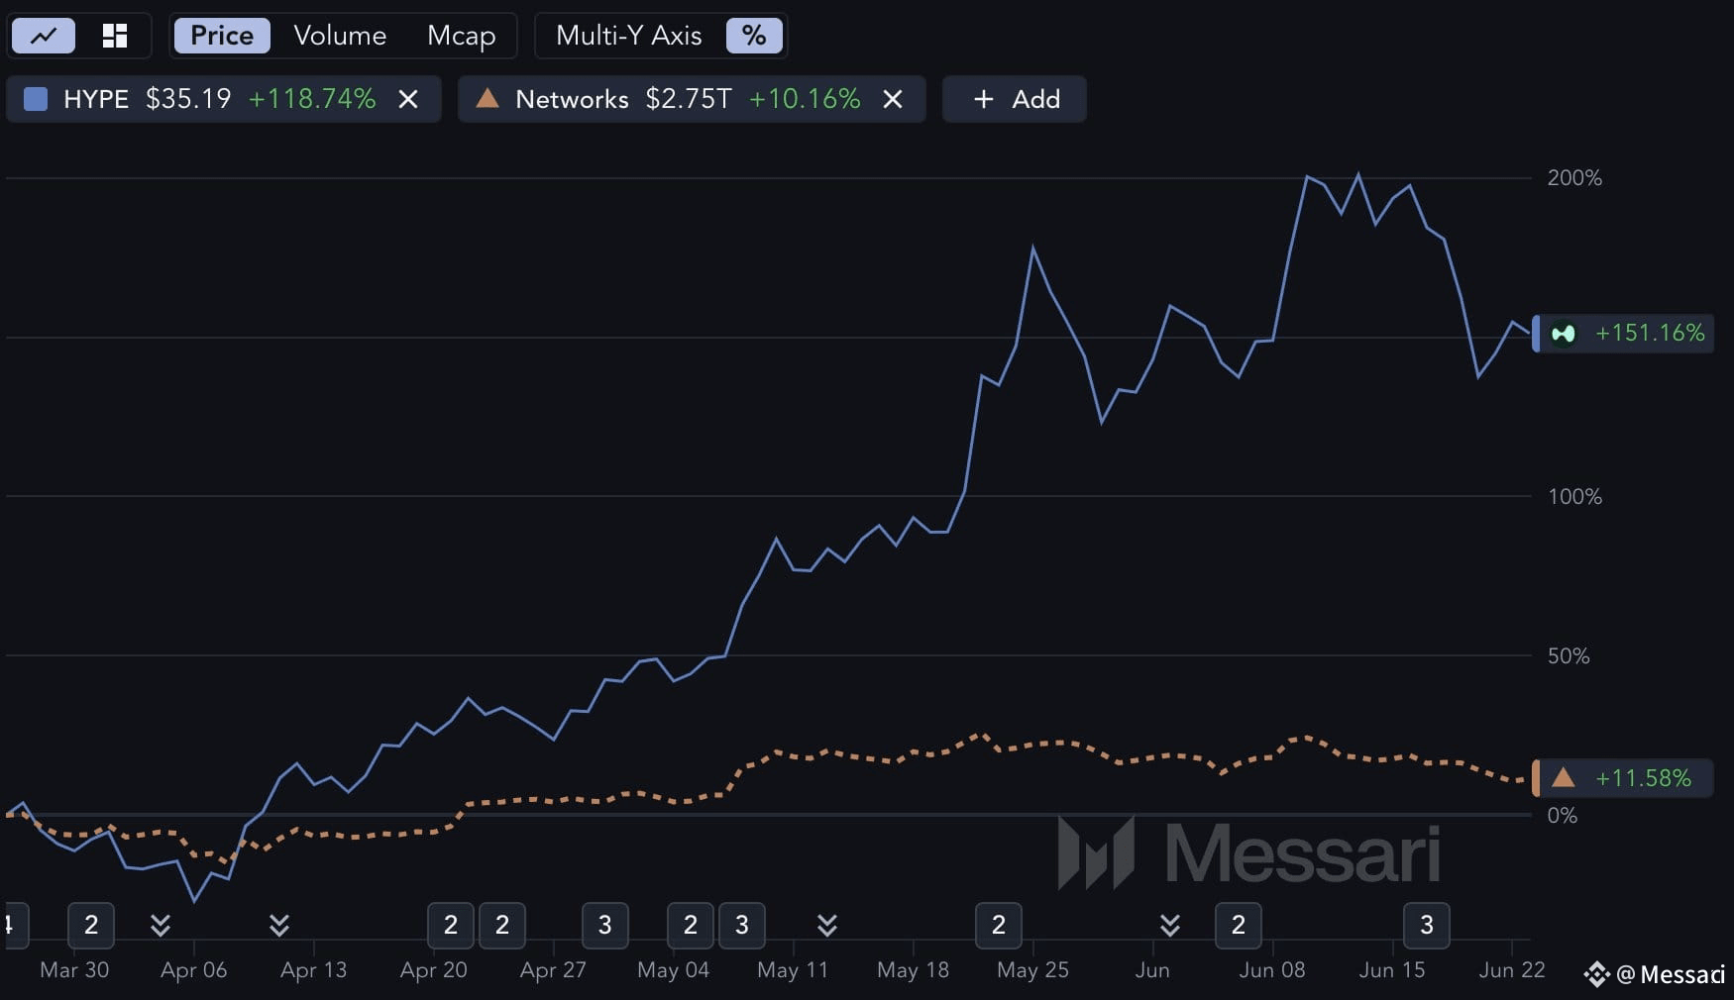
Task: Click the +118.74% change on HYPE chip
Action: [312, 99]
